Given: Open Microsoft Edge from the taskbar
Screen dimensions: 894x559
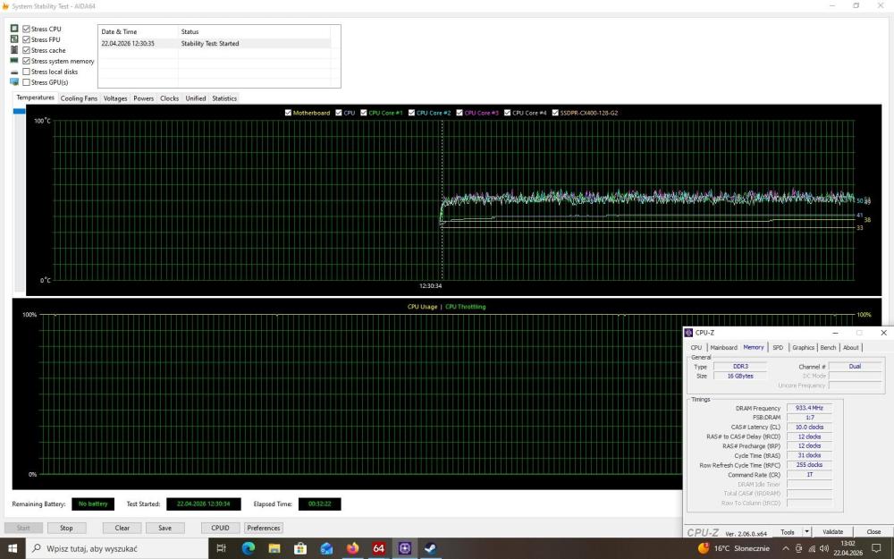Looking at the screenshot, I should pyautogui.click(x=248, y=549).
